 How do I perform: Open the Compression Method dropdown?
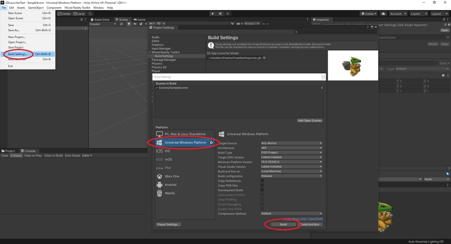(292, 214)
